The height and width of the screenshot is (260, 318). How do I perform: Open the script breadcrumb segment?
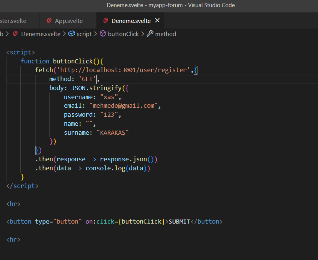[84, 34]
